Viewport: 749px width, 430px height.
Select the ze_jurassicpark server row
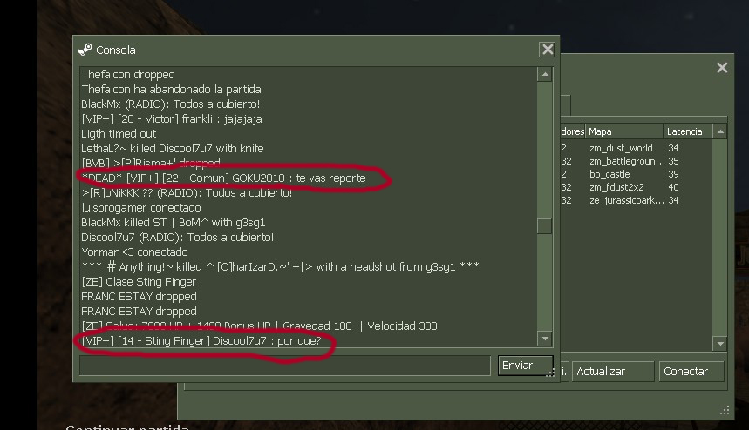coord(637,201)
